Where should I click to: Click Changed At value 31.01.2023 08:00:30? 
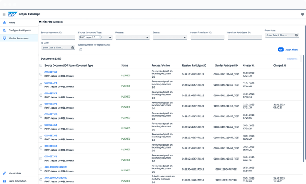pyautogui.click(x=279, y=106)
